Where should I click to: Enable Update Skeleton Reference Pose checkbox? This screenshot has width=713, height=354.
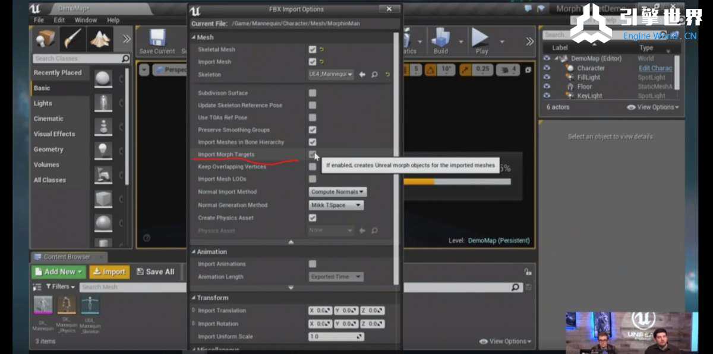313,105
